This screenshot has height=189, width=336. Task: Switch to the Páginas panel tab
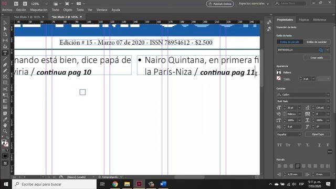[303, 20]
